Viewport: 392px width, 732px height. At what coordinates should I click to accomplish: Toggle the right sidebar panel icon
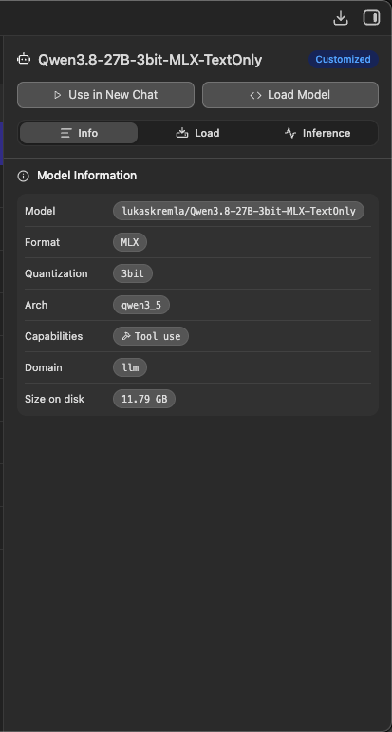coord(371,18)
